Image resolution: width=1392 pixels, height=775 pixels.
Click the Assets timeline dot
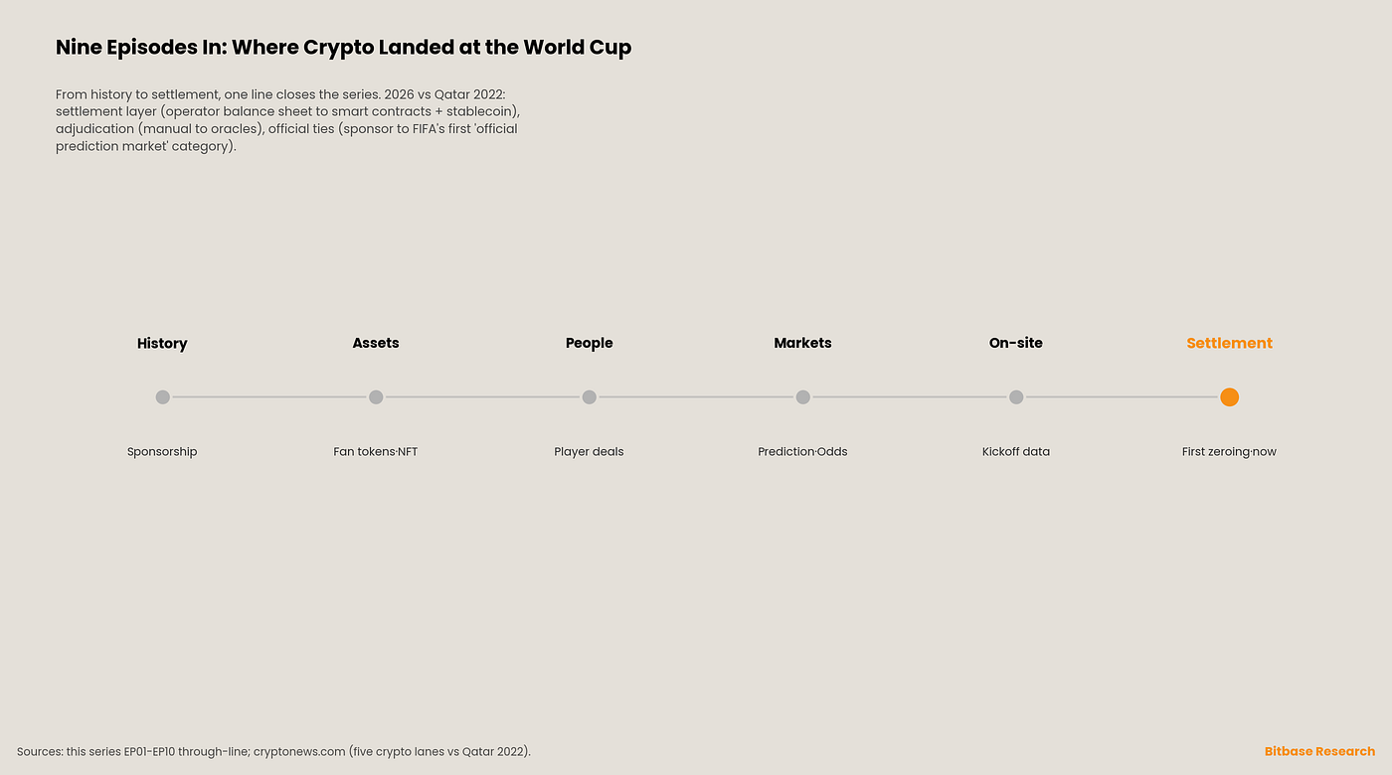click(x=376, y=397)
